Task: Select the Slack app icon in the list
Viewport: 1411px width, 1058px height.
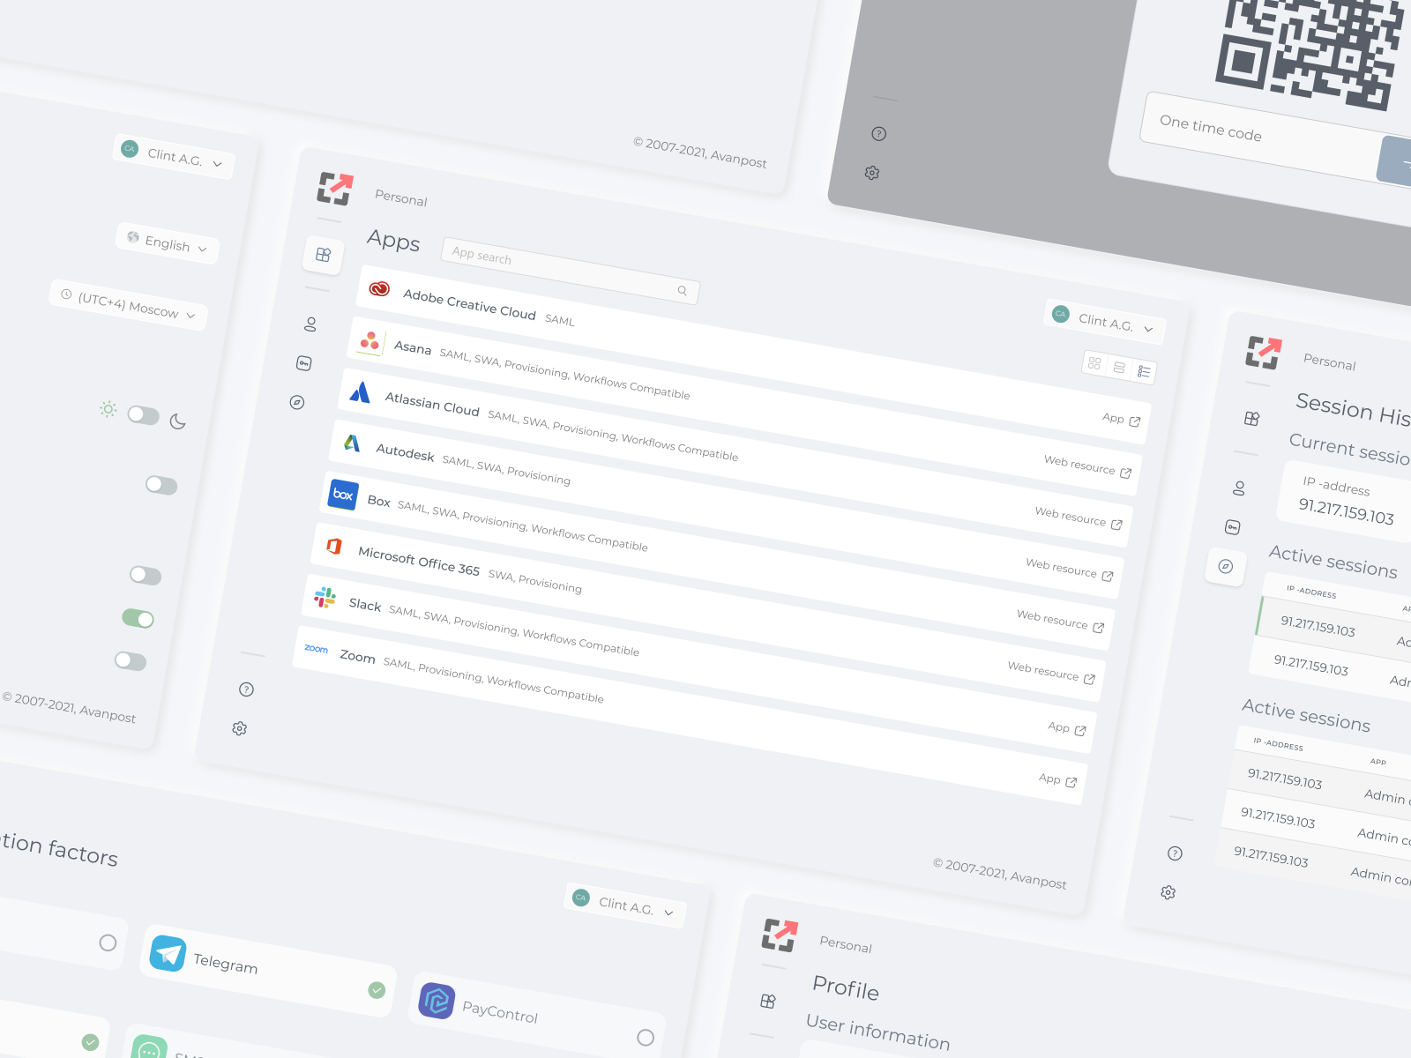Action: coord(325,598)
